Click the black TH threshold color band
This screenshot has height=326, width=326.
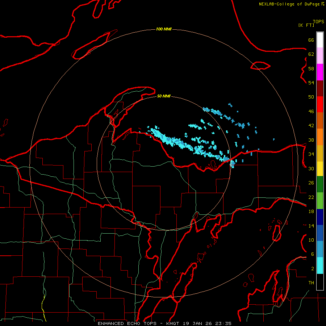[320, 282]
